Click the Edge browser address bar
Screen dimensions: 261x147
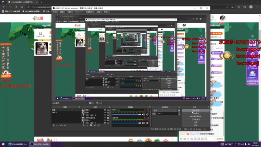(39, 7)
